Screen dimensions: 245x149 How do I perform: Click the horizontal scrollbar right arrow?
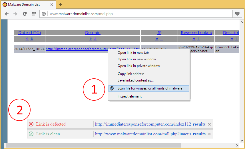coord(237,145)
